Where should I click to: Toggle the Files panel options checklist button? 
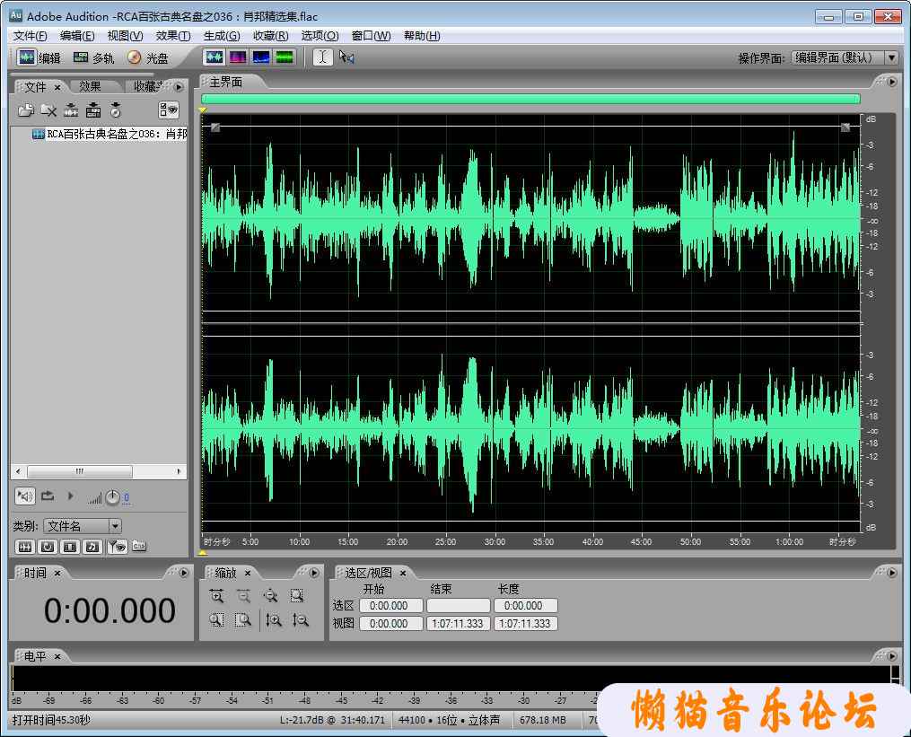[169, 110]
